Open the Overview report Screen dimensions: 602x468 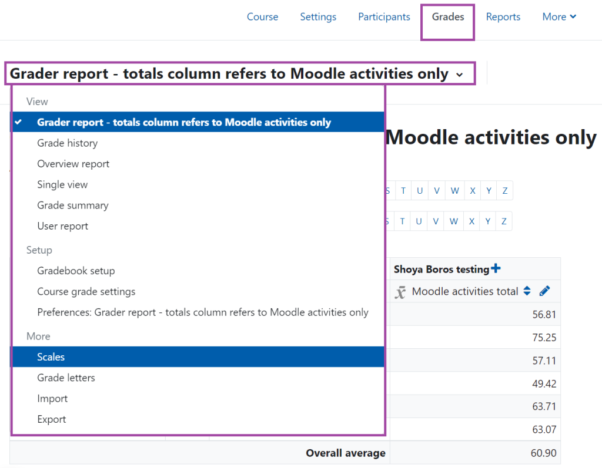click(73, 163)
